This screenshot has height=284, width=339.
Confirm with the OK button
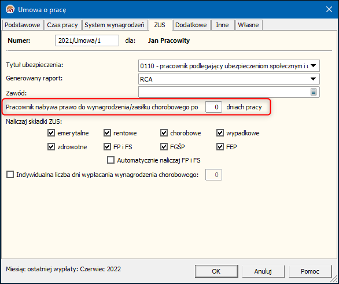coord(216,271)
